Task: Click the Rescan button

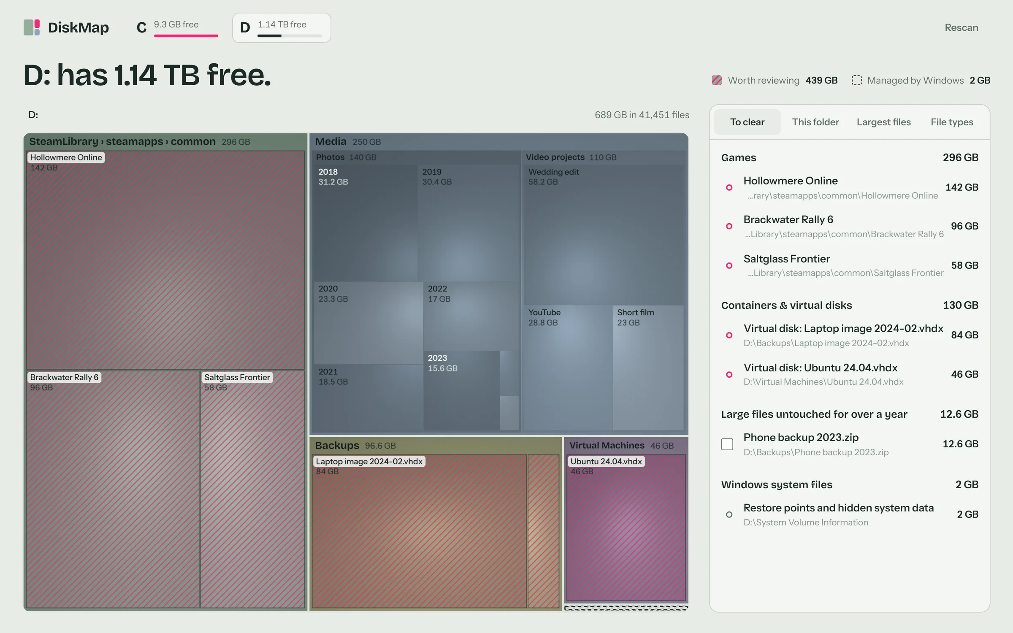Action: click(x=961, y=28)
